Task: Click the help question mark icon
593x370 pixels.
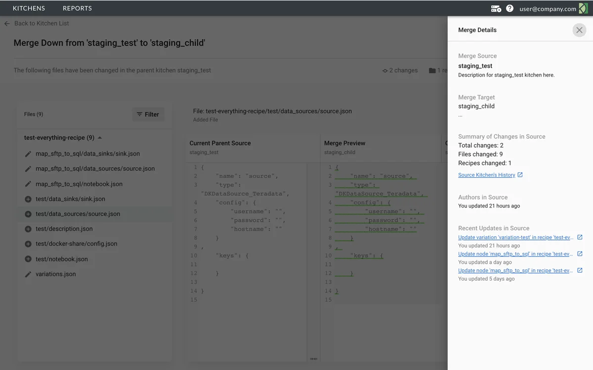Action: tap(509, 8)
